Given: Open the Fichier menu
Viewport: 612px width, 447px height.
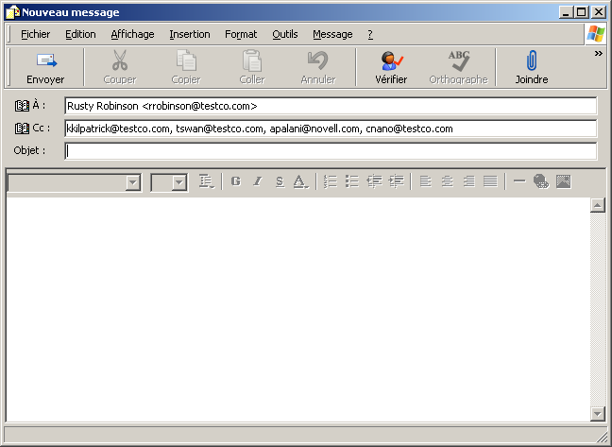Looking at the screenshot, I should pos(36,34).
